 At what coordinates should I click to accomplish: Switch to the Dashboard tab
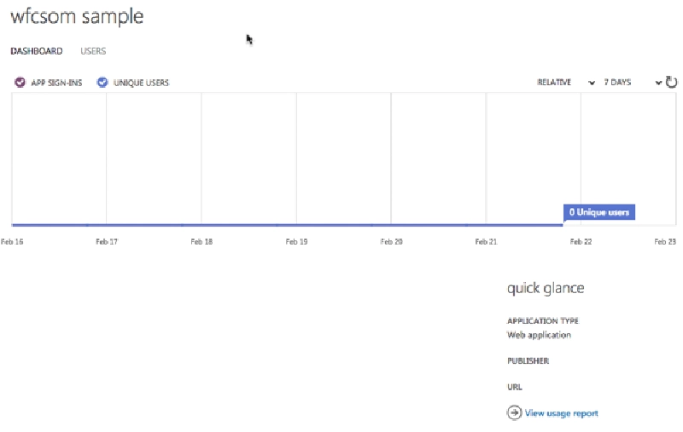36,51
